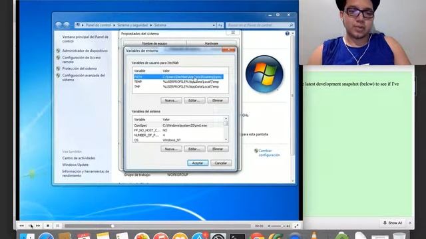
Task: Select the TMP user variable row
Action: click(178, 87)
